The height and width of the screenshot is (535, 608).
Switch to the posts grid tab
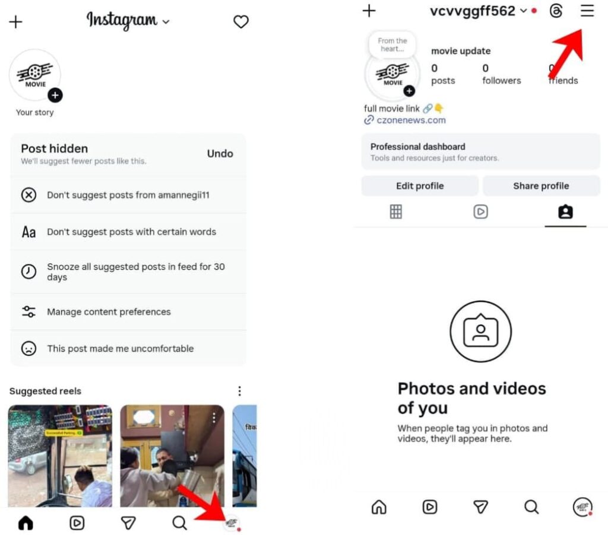(395, 212)
